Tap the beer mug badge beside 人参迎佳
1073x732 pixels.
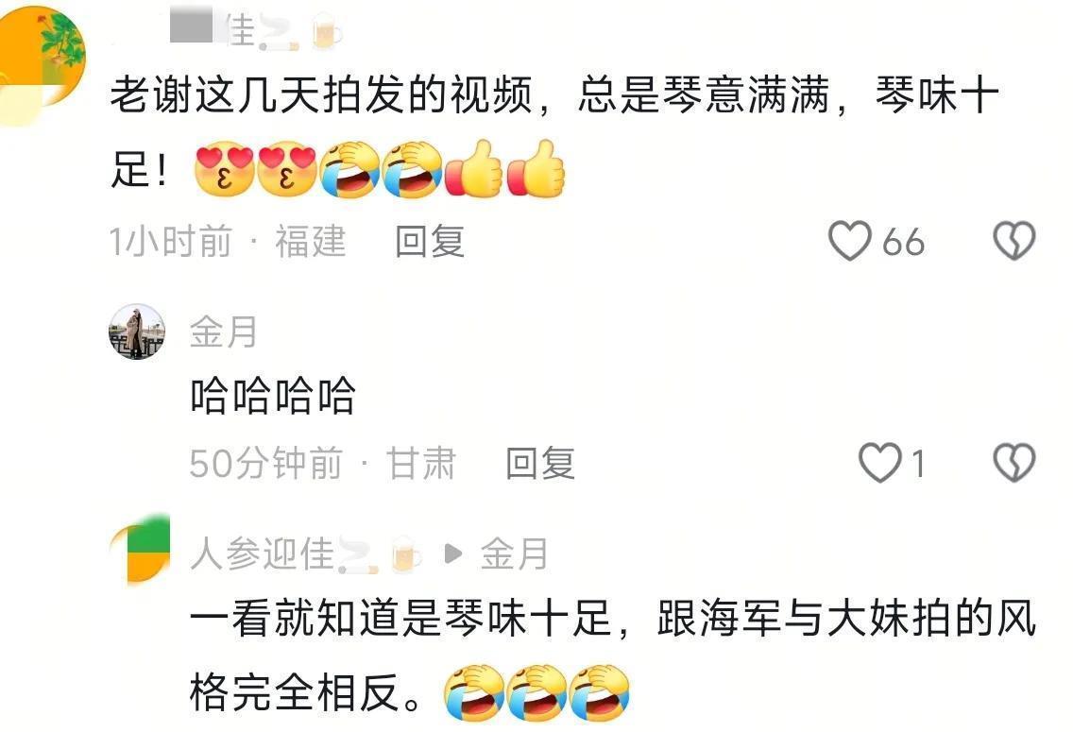click(x=406, y=554)
